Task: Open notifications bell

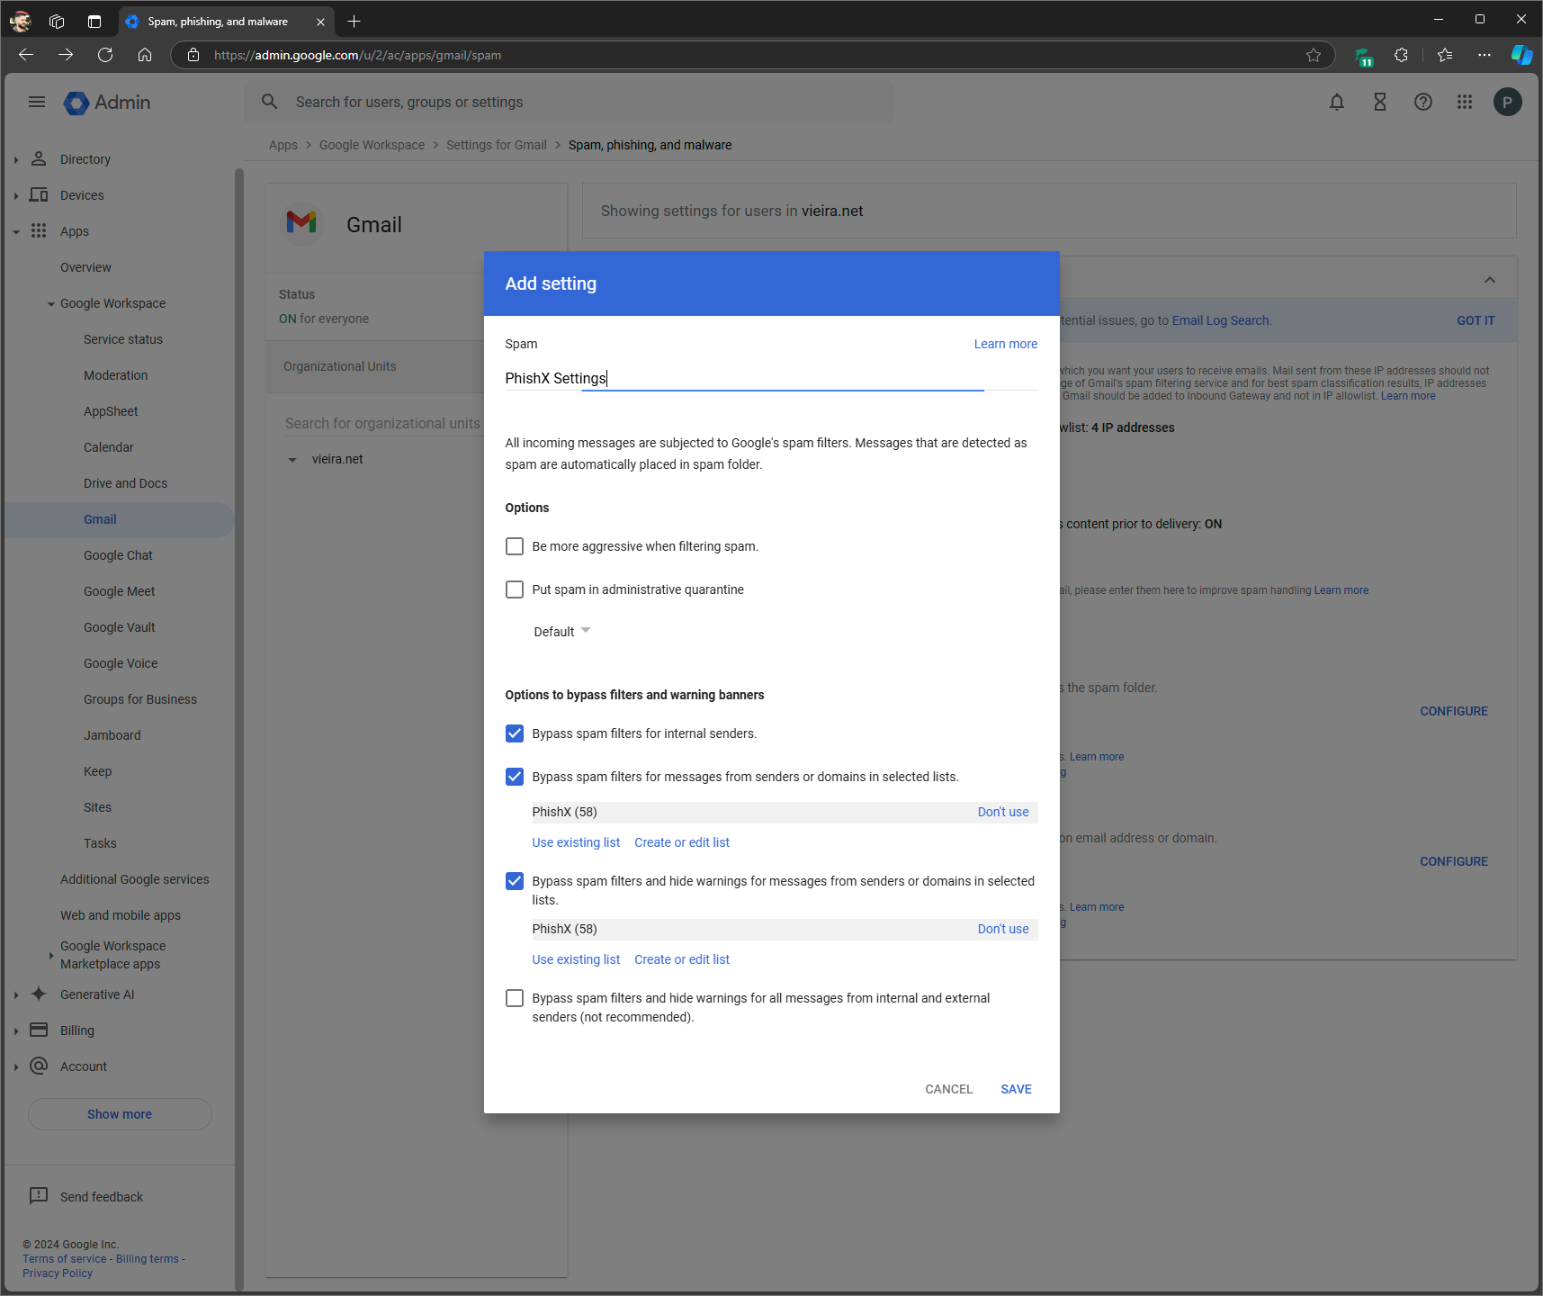Action: pos(1337,102)
